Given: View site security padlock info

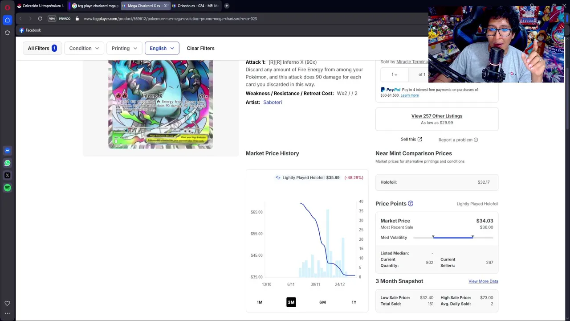Looking at the screenshot, I should click(77, 19).
